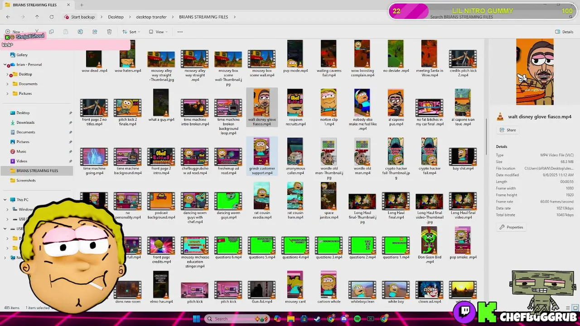This screenshot has width=580, height=326.
Task: Click the Rename toolbar icon
Action: point(80,32)
